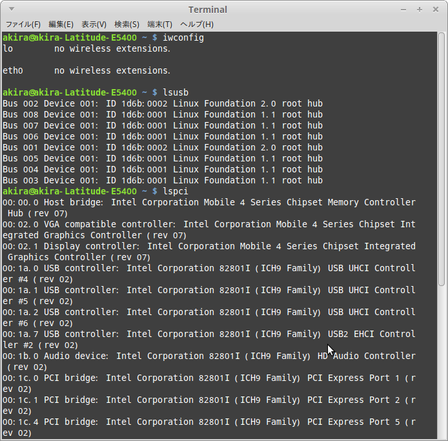
Task: Click the Bus 002 Device 001 line
Action: tap(163, 103)
